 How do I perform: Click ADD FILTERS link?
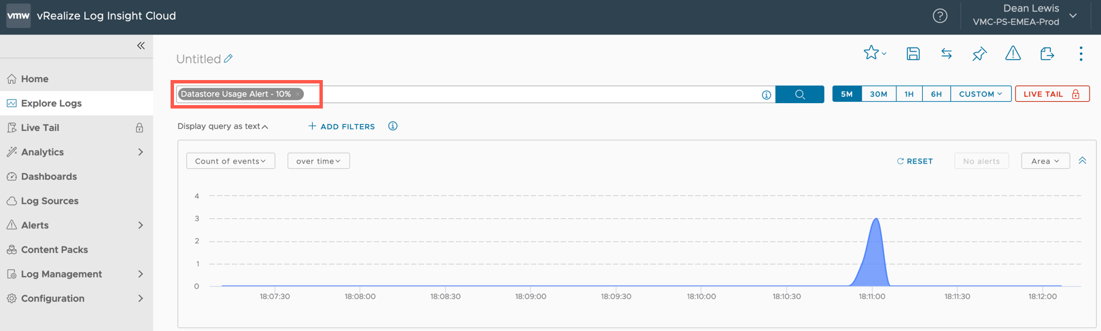coord(341,126)
